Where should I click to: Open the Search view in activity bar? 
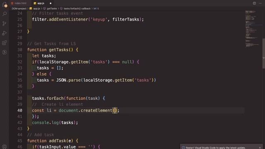click(5, 14)
